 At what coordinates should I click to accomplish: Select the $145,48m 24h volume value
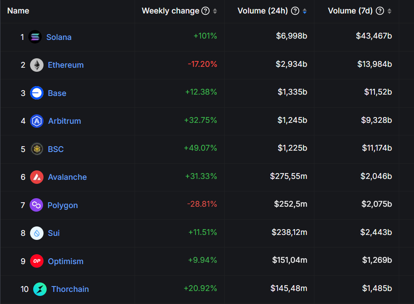pyautogui.click(x=289, y=288)
